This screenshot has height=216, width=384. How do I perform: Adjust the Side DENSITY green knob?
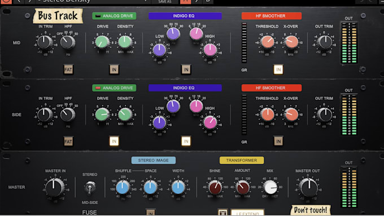click(x=125, y=114)
